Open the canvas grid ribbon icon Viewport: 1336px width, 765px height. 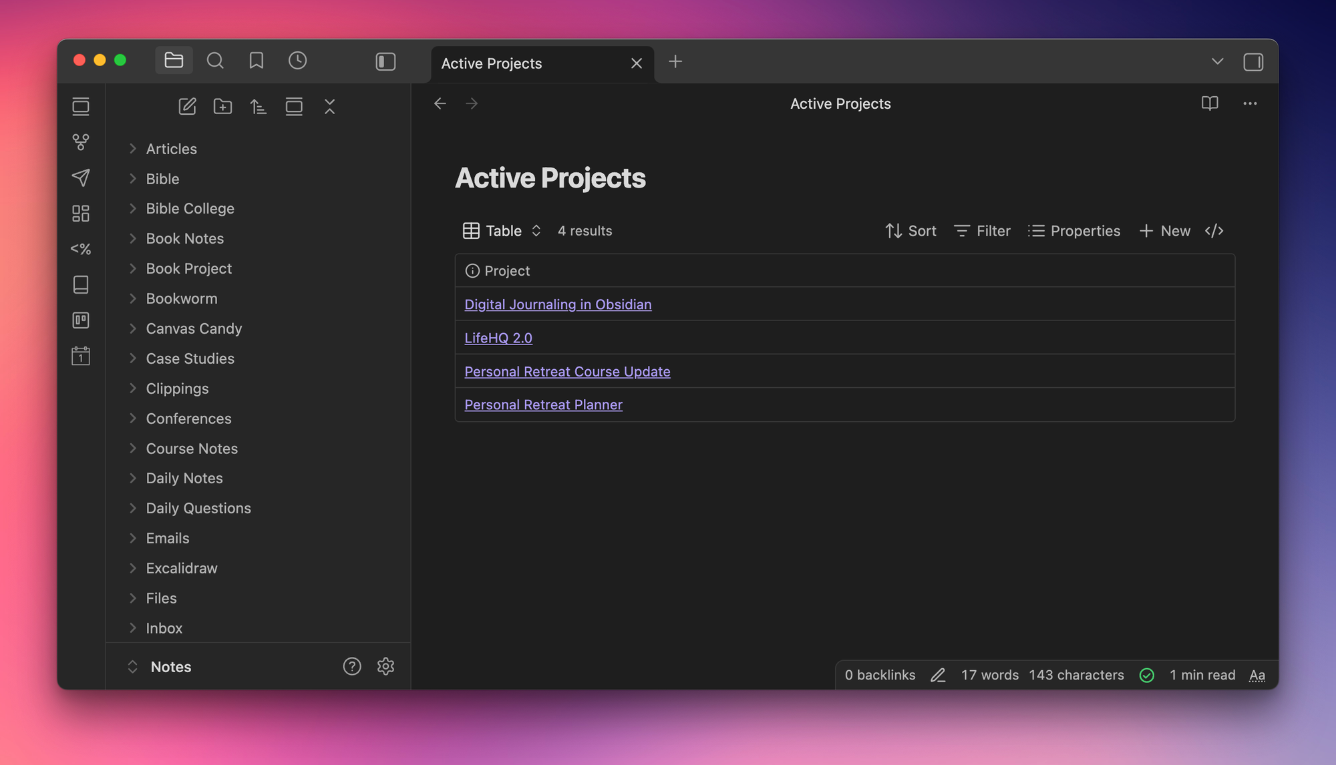pos(81,214)
